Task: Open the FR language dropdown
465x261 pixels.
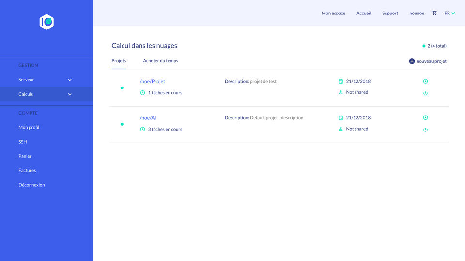Action: click(x=449, y=13)
